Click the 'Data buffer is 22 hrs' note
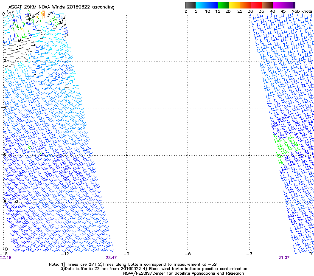Viewport: 314px width, 276px height. 154,269
